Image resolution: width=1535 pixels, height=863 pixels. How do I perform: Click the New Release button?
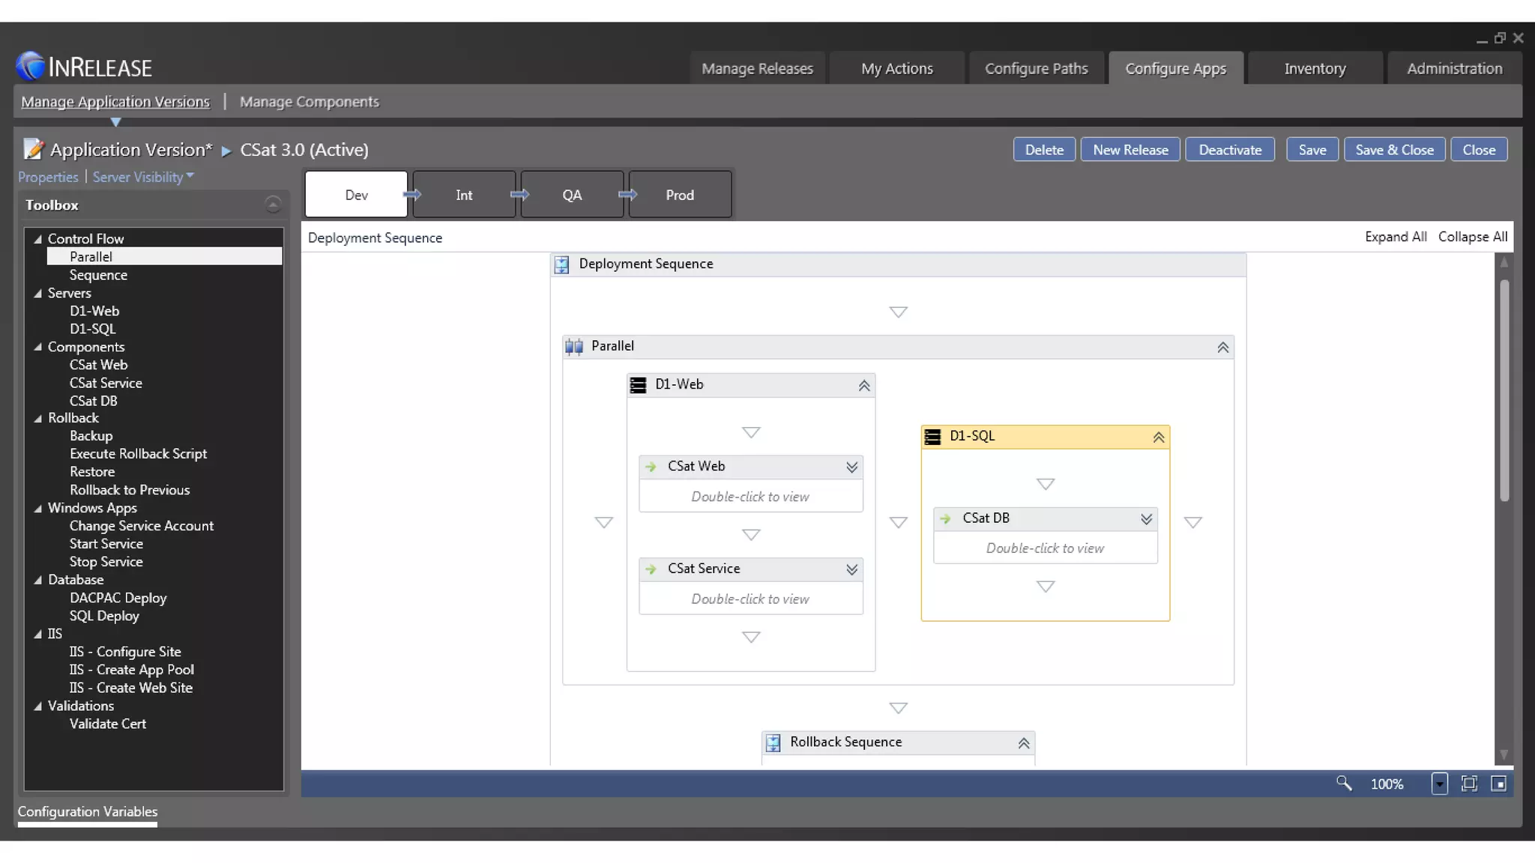[x=1130, y=149]
